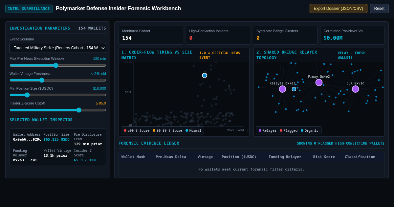394x207 pixels.
Task: Click the ≥ 85.0 cutoff value
Action: click(x=101, y=103)
